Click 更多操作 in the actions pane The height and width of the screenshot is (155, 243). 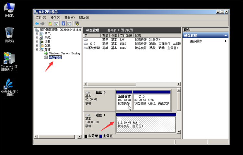click(x=196, y=41)
